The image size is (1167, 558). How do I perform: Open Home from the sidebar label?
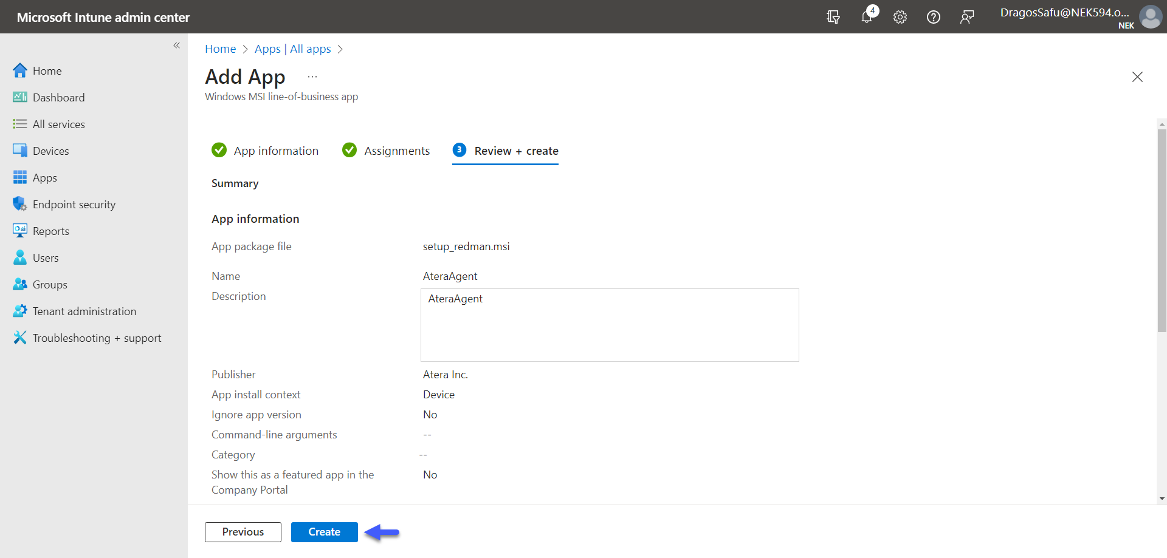tap(47, 71)
